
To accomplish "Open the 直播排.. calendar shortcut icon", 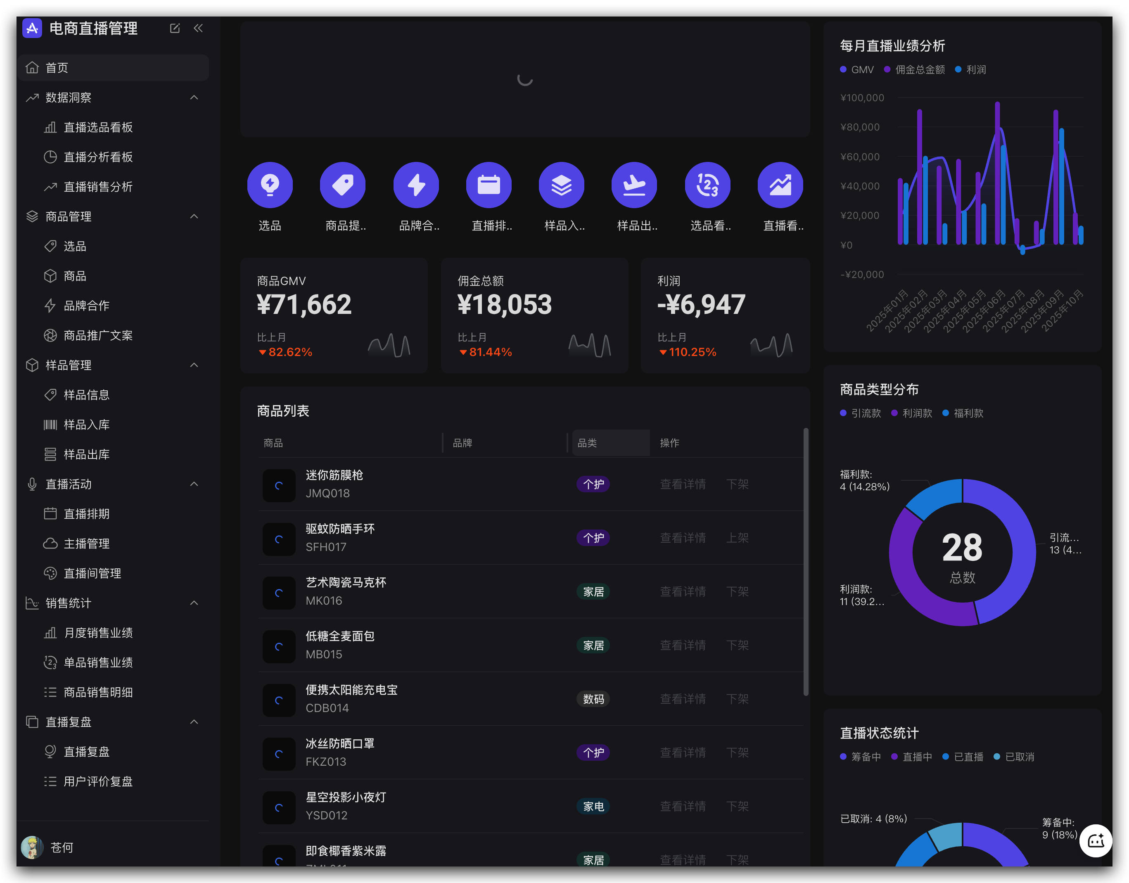I will click(x=489, y=185).
